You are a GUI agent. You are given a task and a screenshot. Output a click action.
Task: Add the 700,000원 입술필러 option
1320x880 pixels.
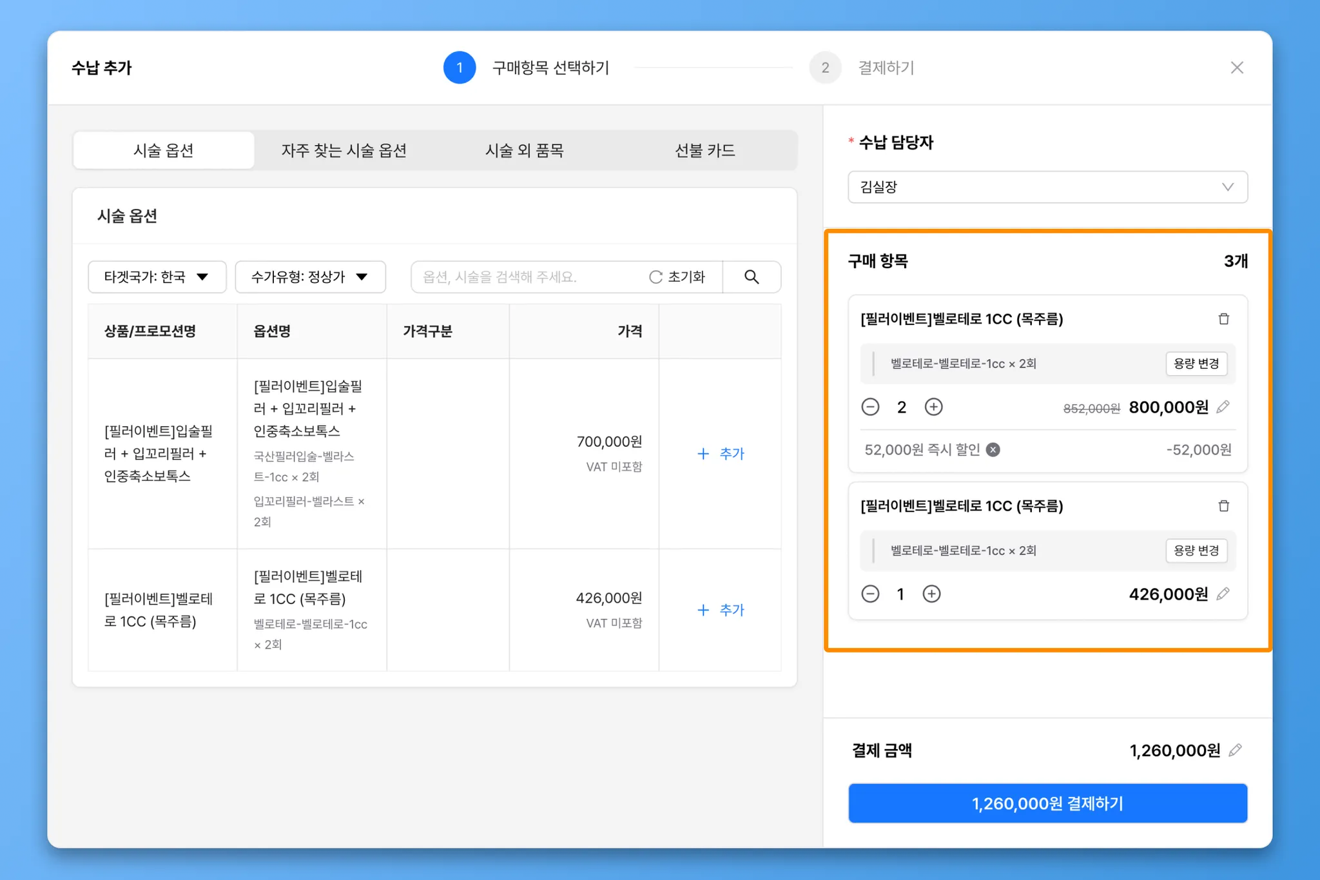click(721, 453)
